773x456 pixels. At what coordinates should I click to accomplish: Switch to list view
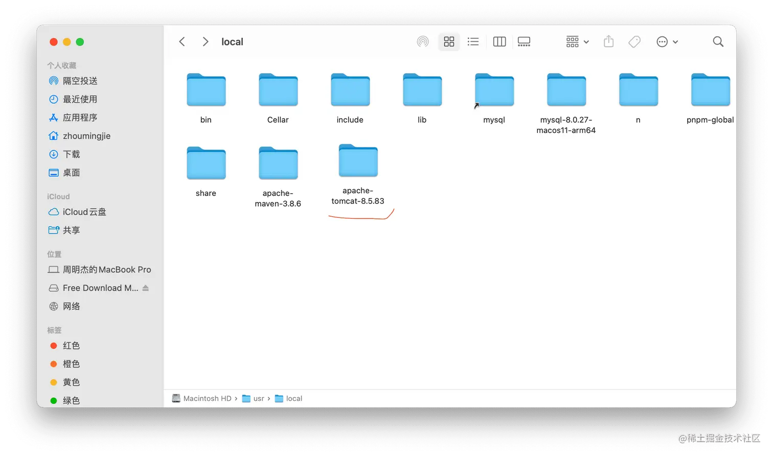click(x=473, y=42)
